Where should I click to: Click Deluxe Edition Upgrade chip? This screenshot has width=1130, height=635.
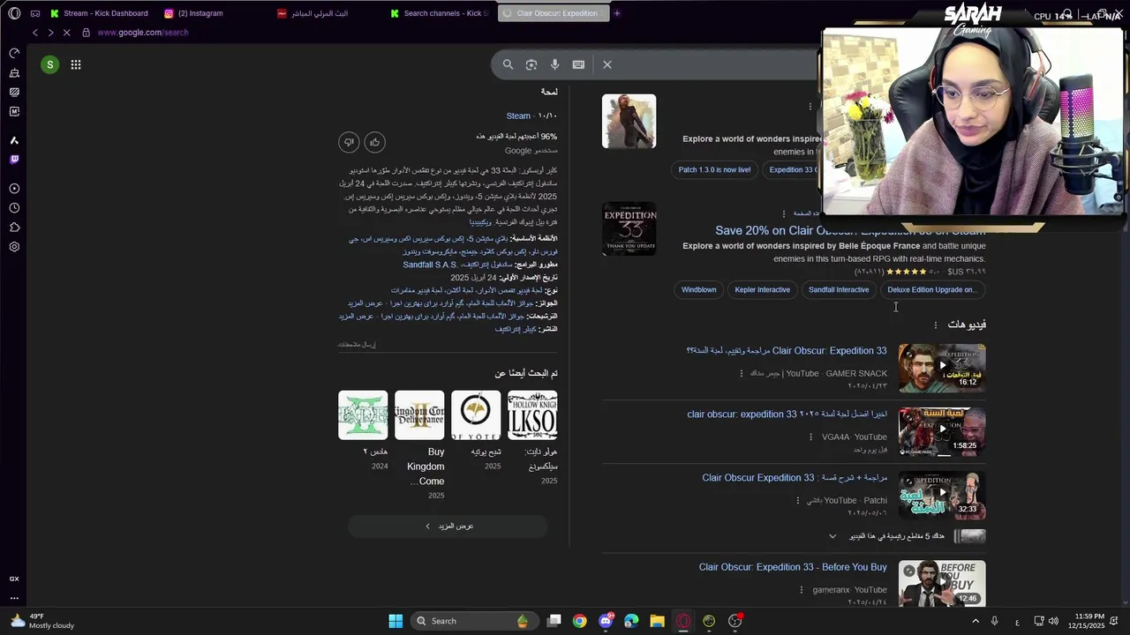pyautogui.click(x=931, y=289)
